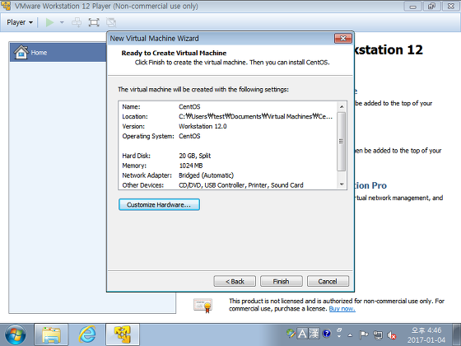Select the Bridged (Automatic) network adapter row
The height and width of the screenshot is (346, 461).
click(x=228, y=175)
